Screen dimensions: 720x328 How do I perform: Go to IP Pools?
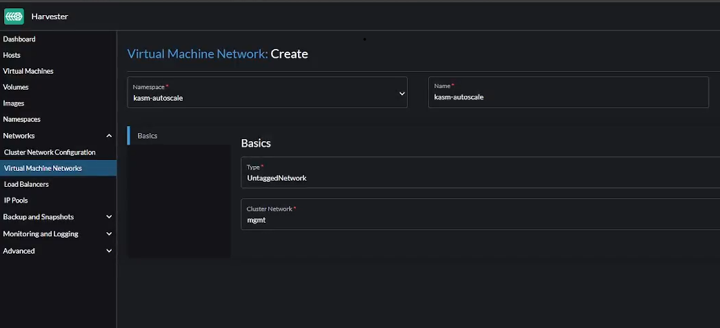click(x=16, y=201)
